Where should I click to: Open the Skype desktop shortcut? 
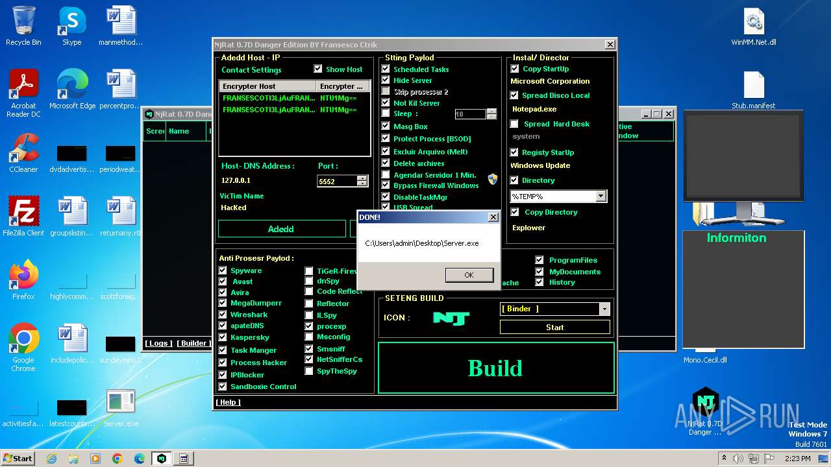coord(71,26)
